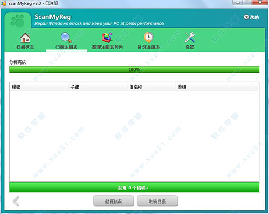Open the 备份注册表 clock icon
Viewport: 269px width, 214px height.
tap(148, 38)
